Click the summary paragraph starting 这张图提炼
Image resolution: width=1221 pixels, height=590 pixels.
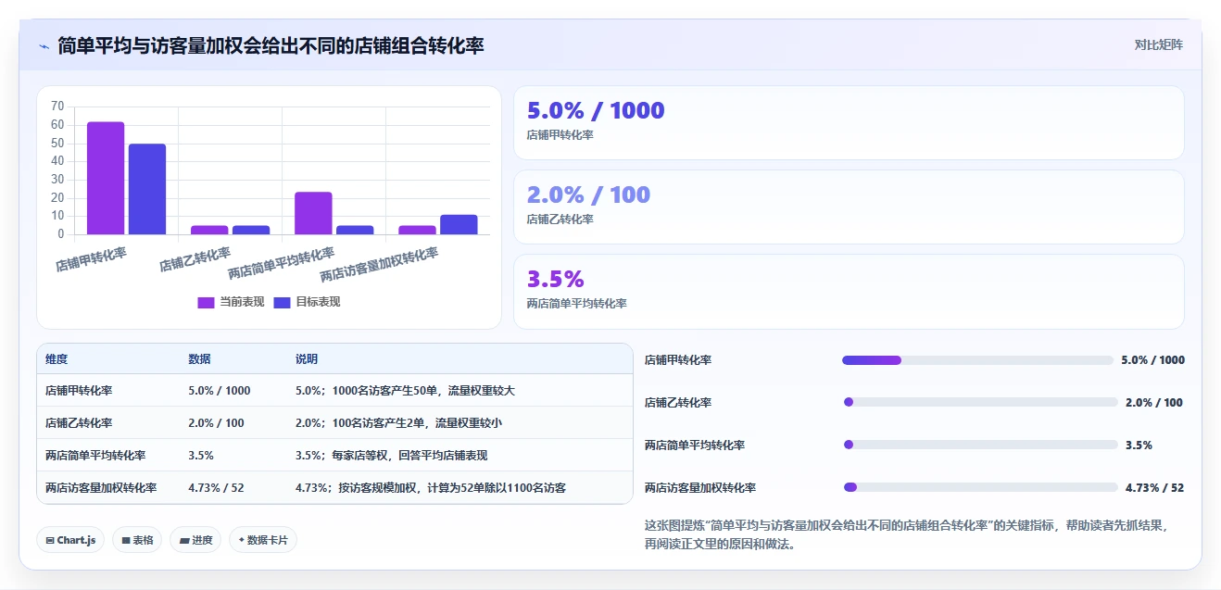point(906,534)
